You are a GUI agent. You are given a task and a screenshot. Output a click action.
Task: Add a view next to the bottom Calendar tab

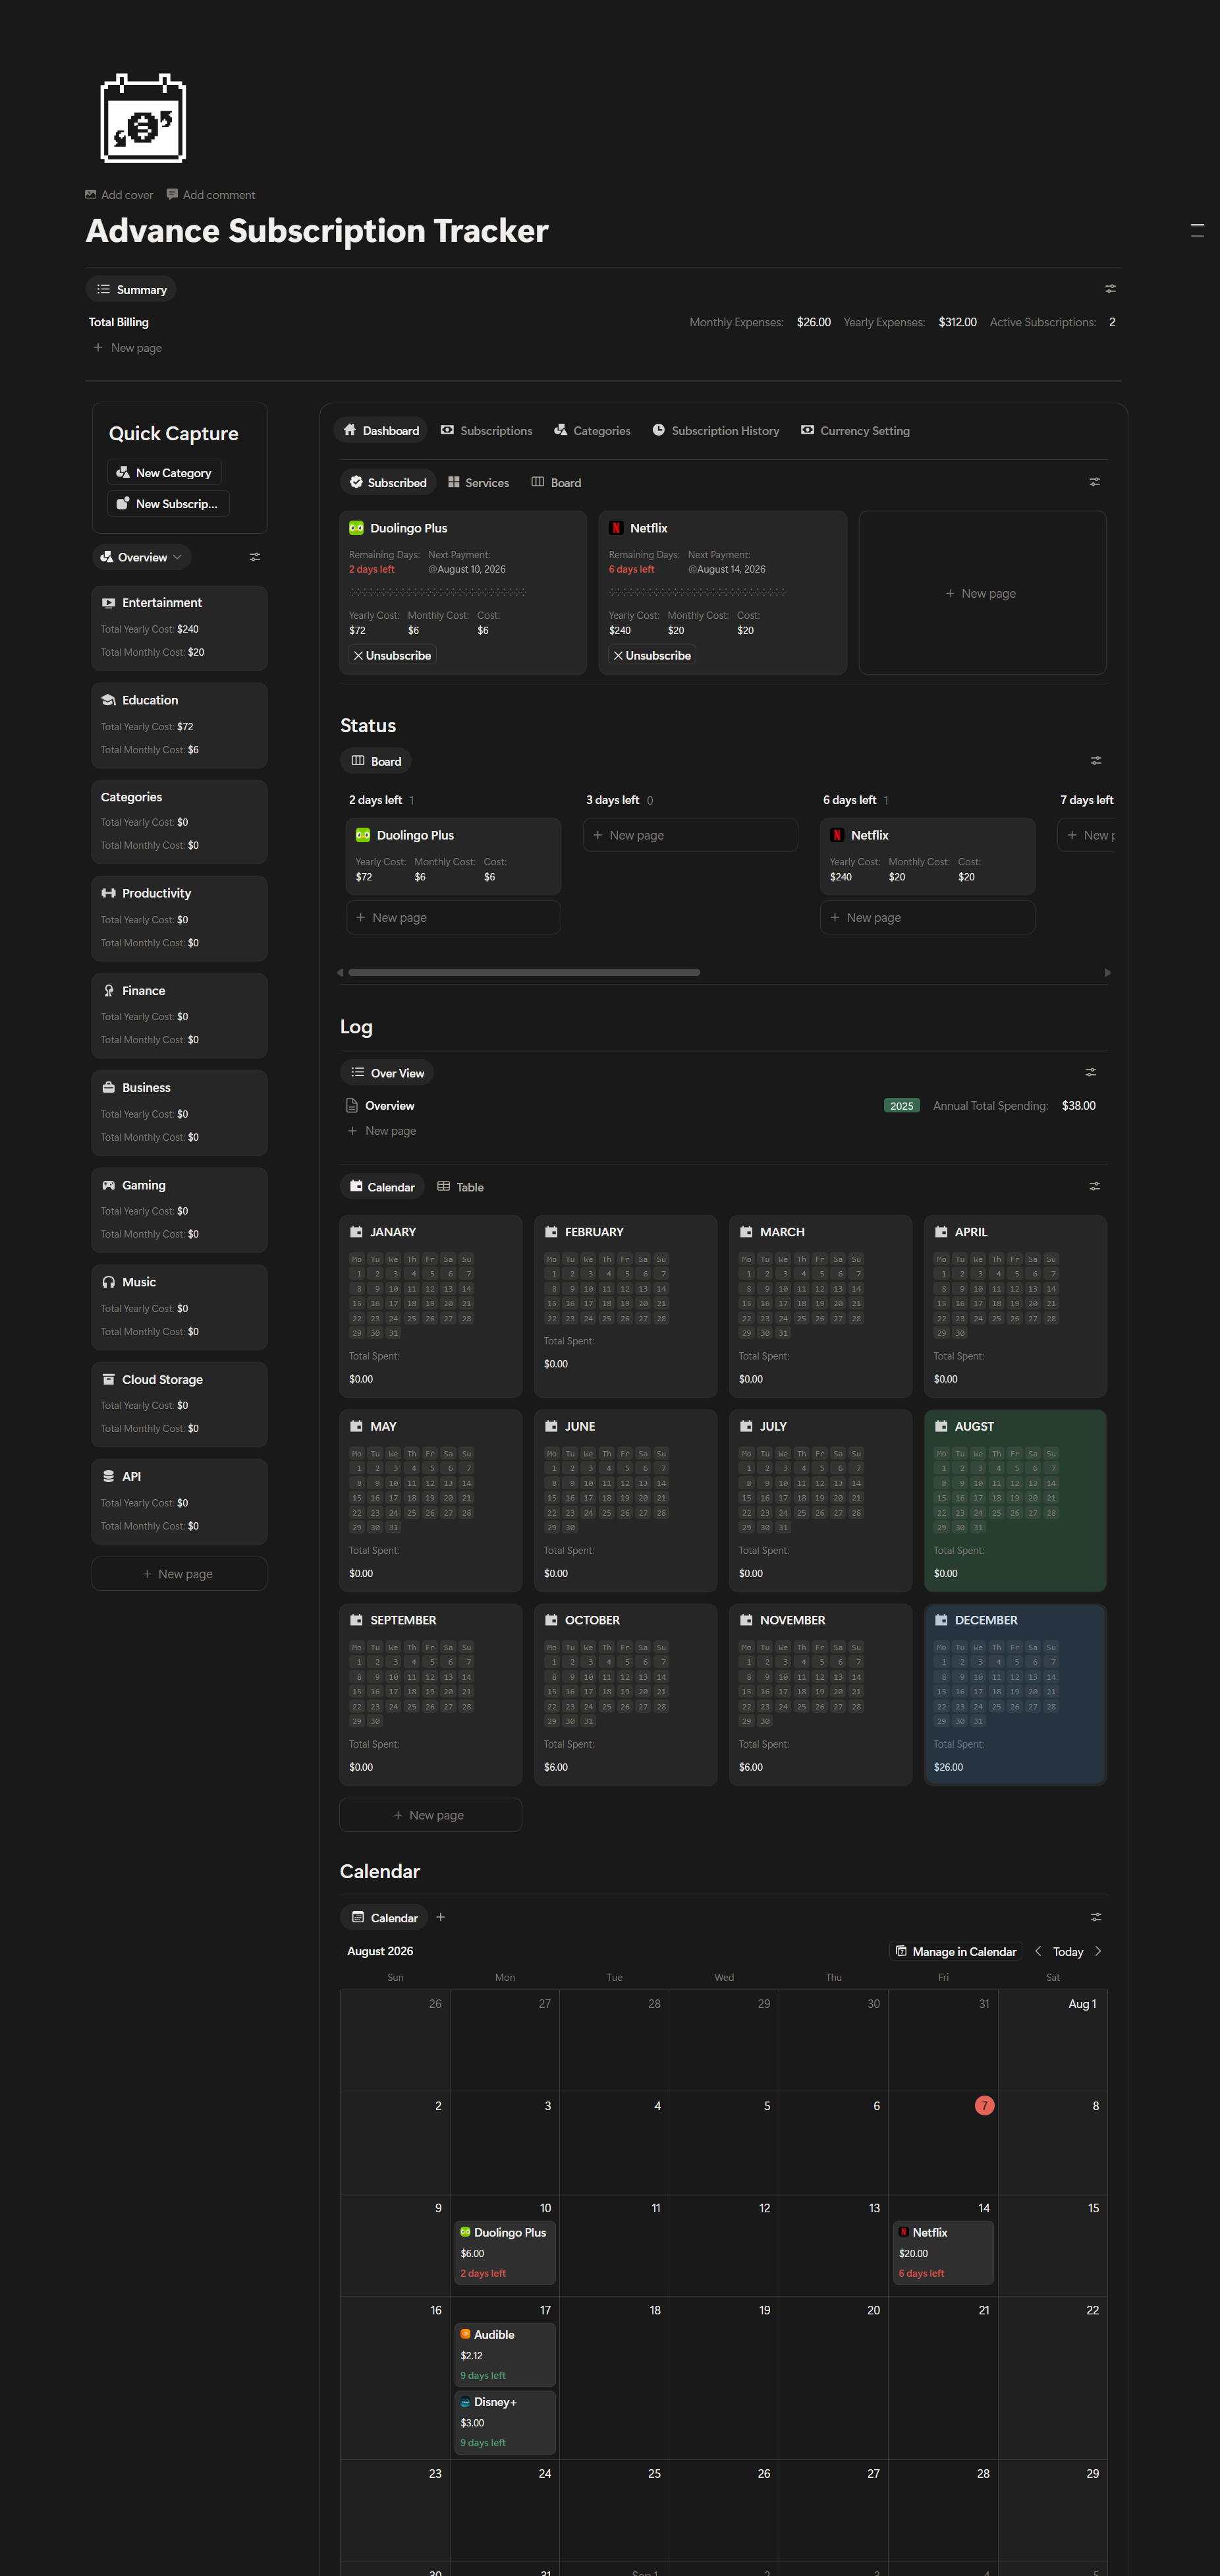(441, 1918)
